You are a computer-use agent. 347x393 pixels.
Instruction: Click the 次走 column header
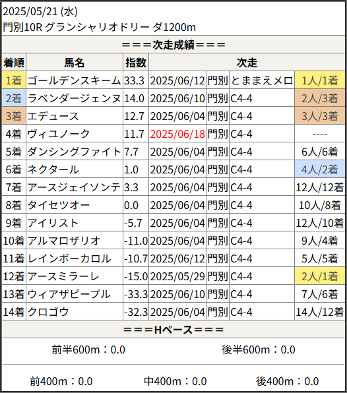tap(247, 63)
